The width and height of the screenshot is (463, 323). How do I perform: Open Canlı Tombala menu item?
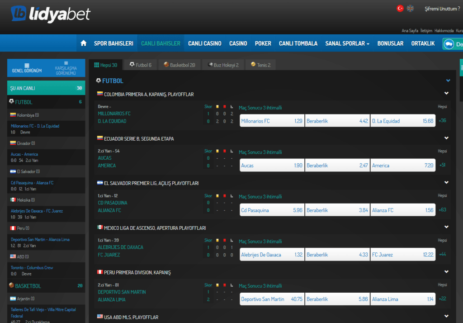[298, 43]
